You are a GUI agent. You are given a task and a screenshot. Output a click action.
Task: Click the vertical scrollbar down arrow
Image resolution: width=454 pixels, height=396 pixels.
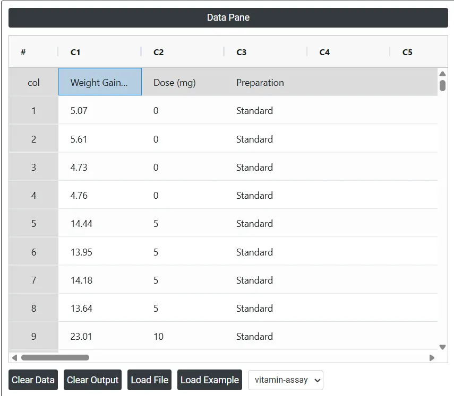[x=442, y=347]
